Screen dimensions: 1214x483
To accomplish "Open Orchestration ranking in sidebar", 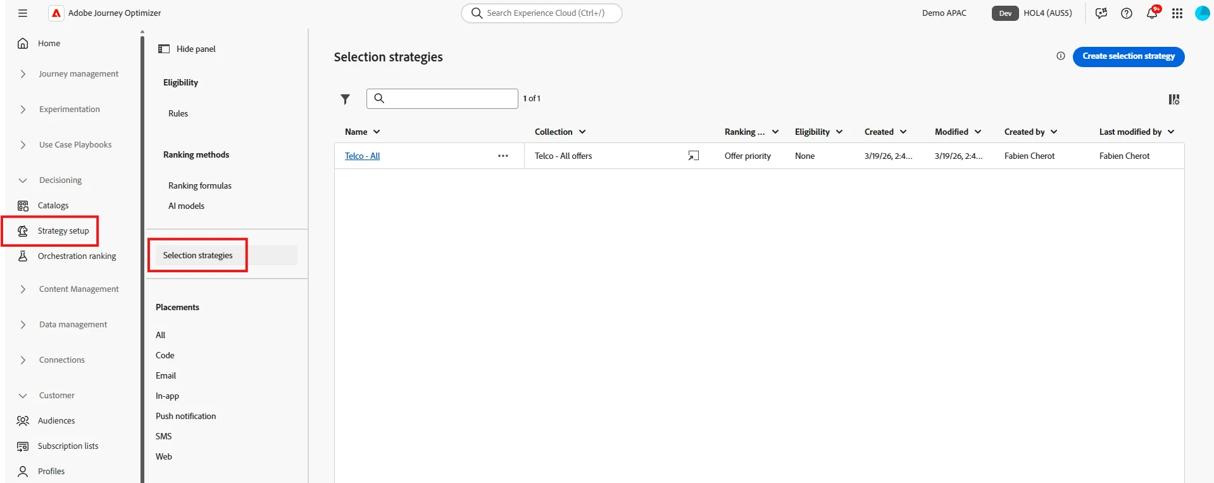I will click(x=77, y=256).
